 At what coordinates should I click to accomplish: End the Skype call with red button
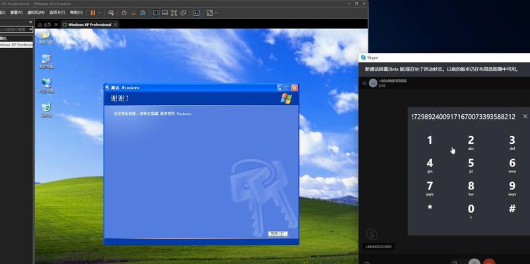click(x=489, y=262)
